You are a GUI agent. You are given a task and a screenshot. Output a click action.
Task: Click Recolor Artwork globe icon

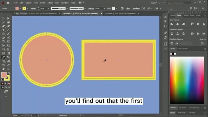[x=122, y=8]
